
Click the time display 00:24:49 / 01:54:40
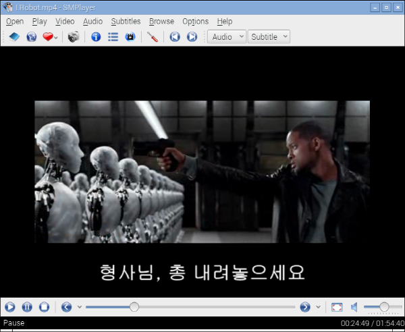(373, 323)
